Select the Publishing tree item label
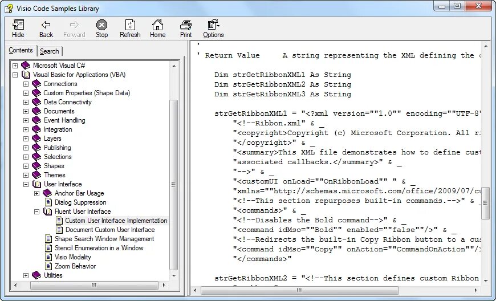496x301 pixels. [x=57, y=148]
